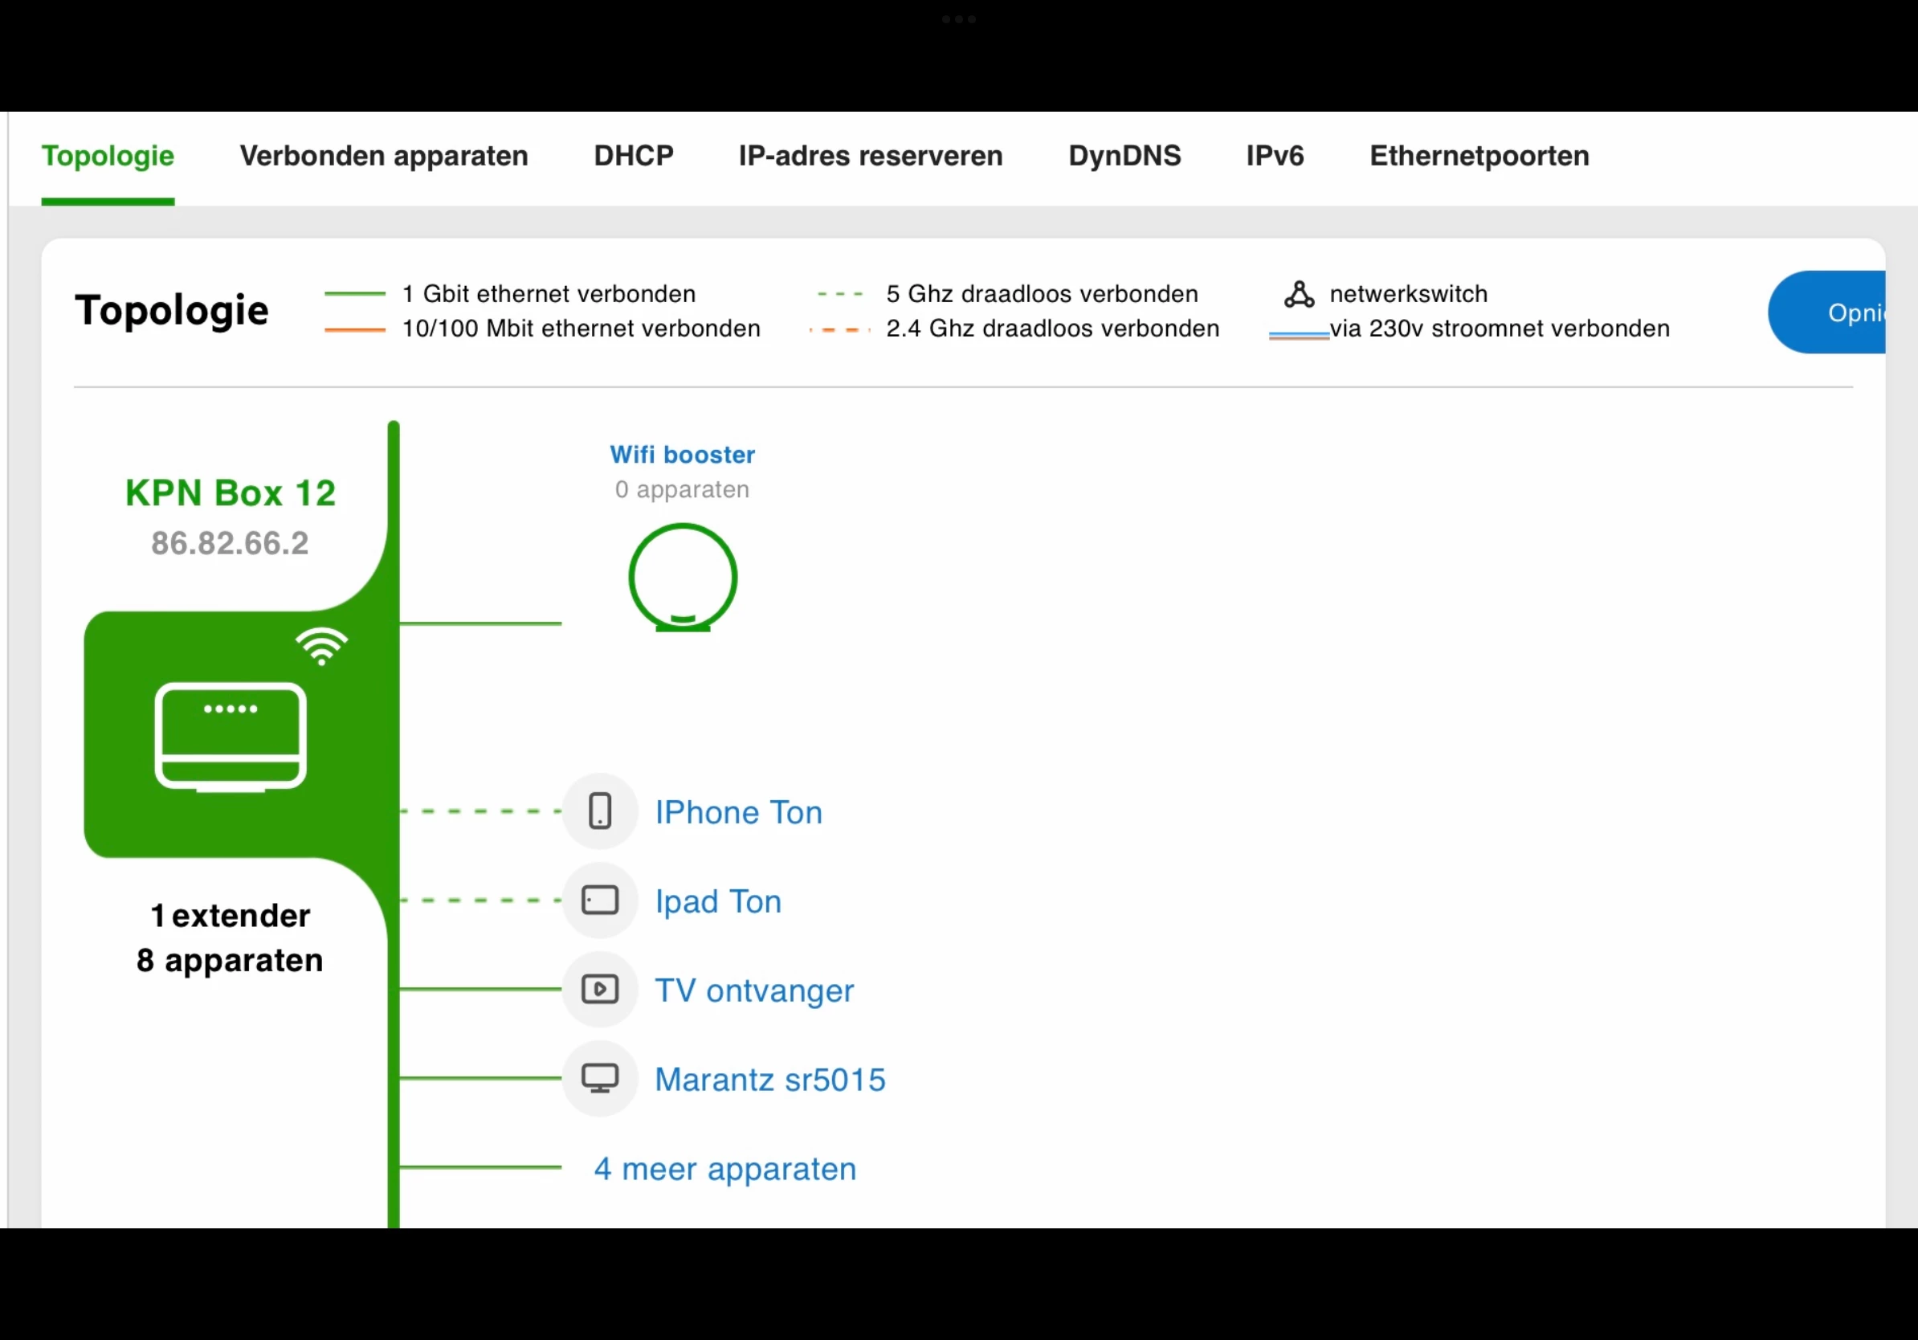Open the Ethernetpoorten tab
This screenshot has width=1918, height=1340.
pos(1479,156)
